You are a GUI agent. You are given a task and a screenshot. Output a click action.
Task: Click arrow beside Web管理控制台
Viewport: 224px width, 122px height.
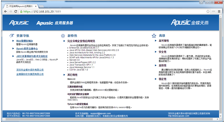tap(13, 41)
